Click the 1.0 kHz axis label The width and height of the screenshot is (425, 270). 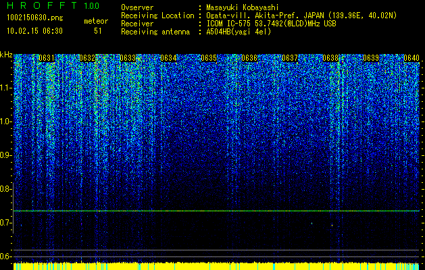coord(5,122)
